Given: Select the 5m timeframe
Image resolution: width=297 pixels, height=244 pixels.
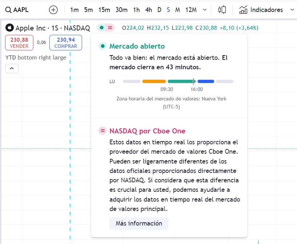Looking at the screenshot, I should (x=88, y=10).
